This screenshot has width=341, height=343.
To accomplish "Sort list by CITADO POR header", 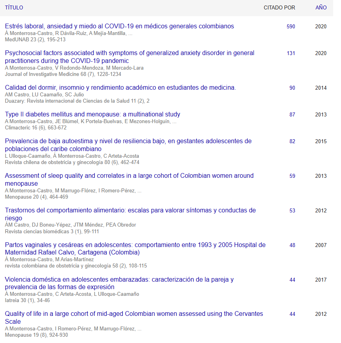I will tap(279, 7).
